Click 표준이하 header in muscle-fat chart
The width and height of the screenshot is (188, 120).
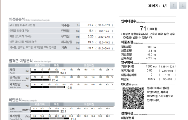(40, 66)
